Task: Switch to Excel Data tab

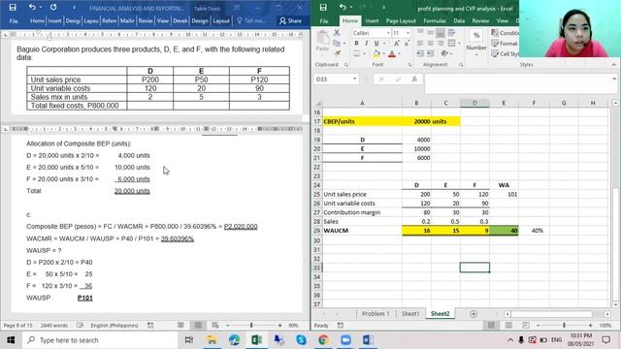Action: point(459,20)
